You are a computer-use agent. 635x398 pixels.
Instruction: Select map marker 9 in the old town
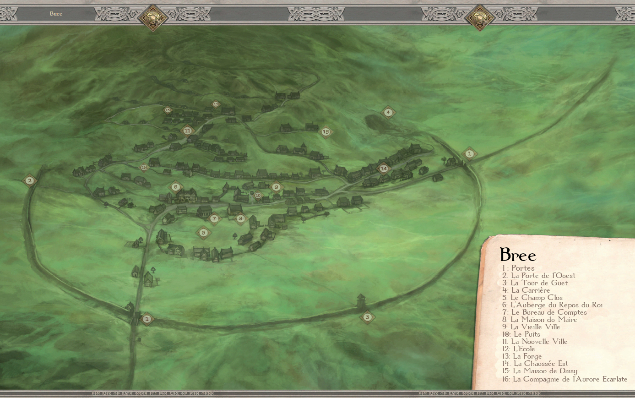[276, 187]
